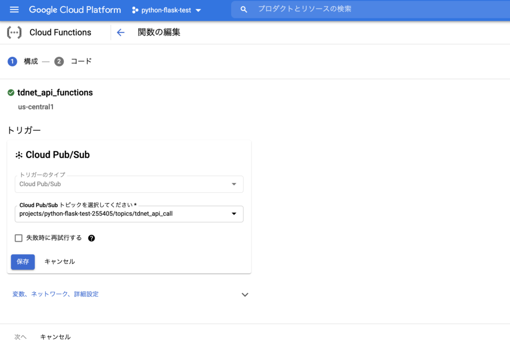Cancel trigger edits with キャンセル in the card
Viewport: 510px width, 346px height.
60,262
